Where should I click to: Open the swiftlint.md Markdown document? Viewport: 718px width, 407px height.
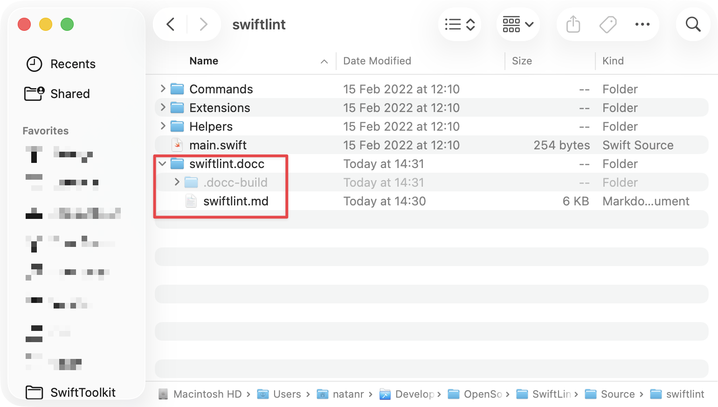[236, 201]
